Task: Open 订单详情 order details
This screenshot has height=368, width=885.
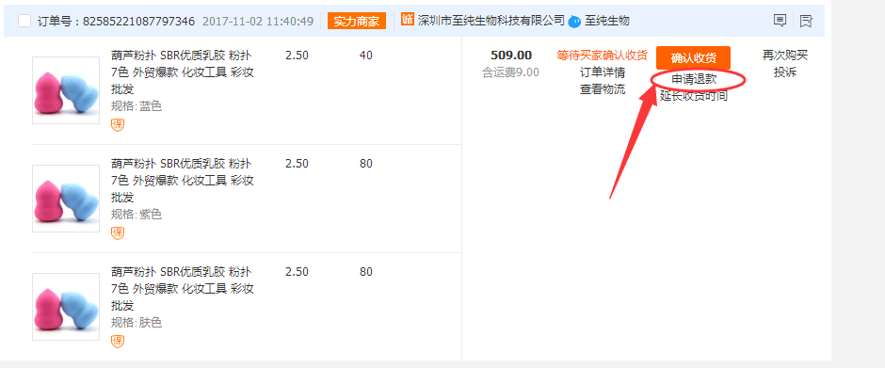Action: pos(603,72)
